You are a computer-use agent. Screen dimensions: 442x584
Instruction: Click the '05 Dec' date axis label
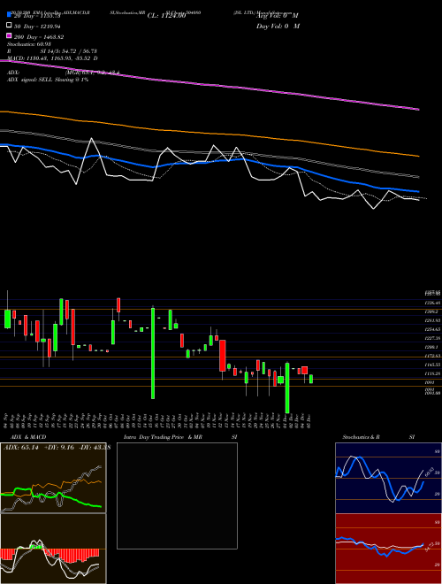[309, 419]
